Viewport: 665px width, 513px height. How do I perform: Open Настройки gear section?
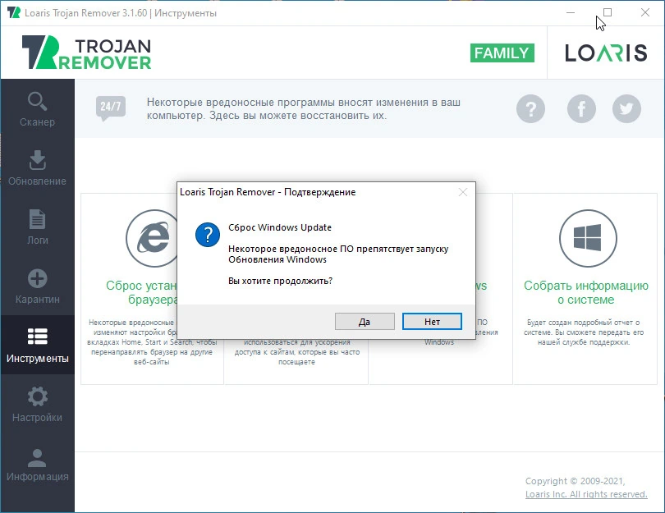(x=37, y=404)
